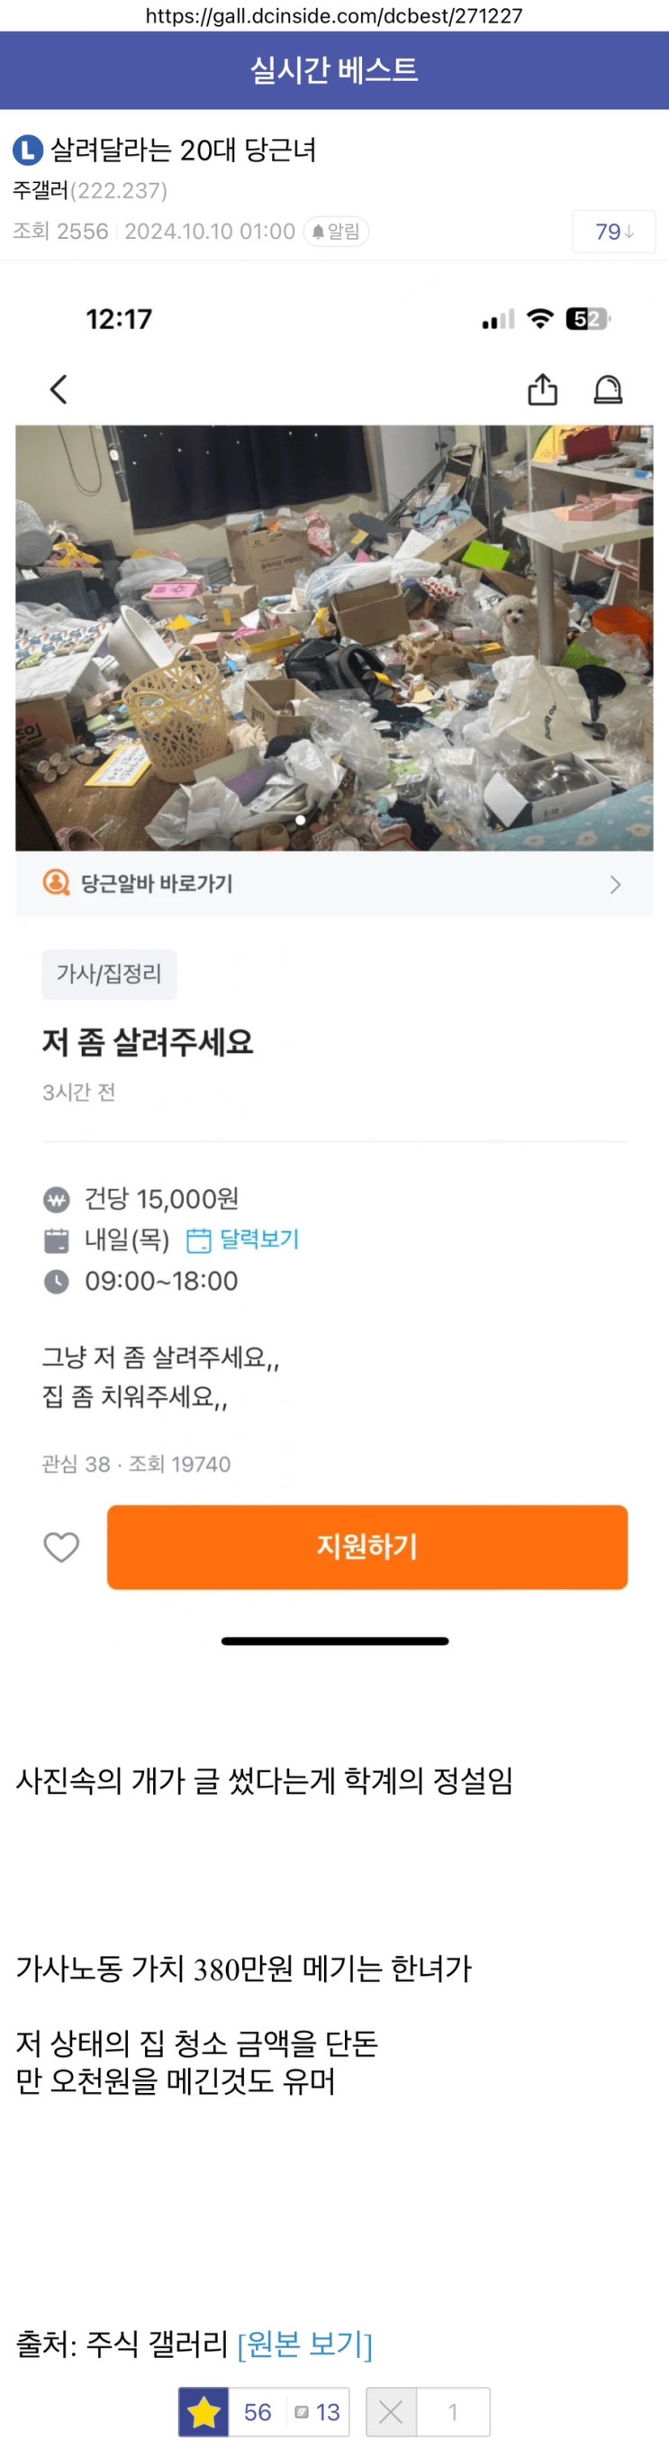This screenshot has width=669, height=2459.
Task: Jump down to the 79 comments
Action: click(x=614, y=232)
